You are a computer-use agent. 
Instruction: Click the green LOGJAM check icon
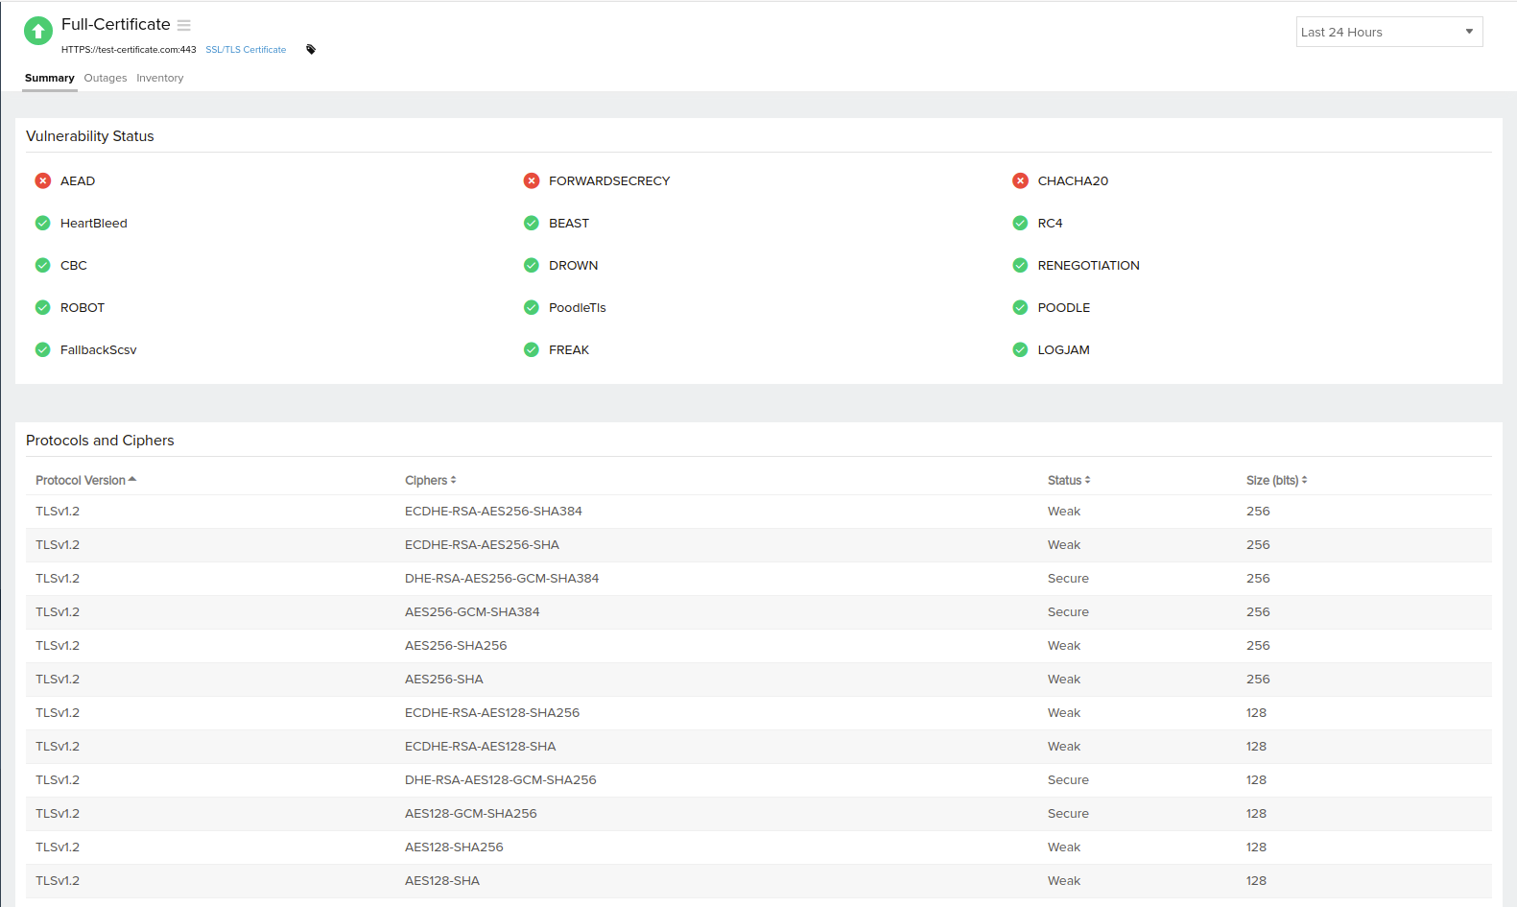click(1020, 349)
